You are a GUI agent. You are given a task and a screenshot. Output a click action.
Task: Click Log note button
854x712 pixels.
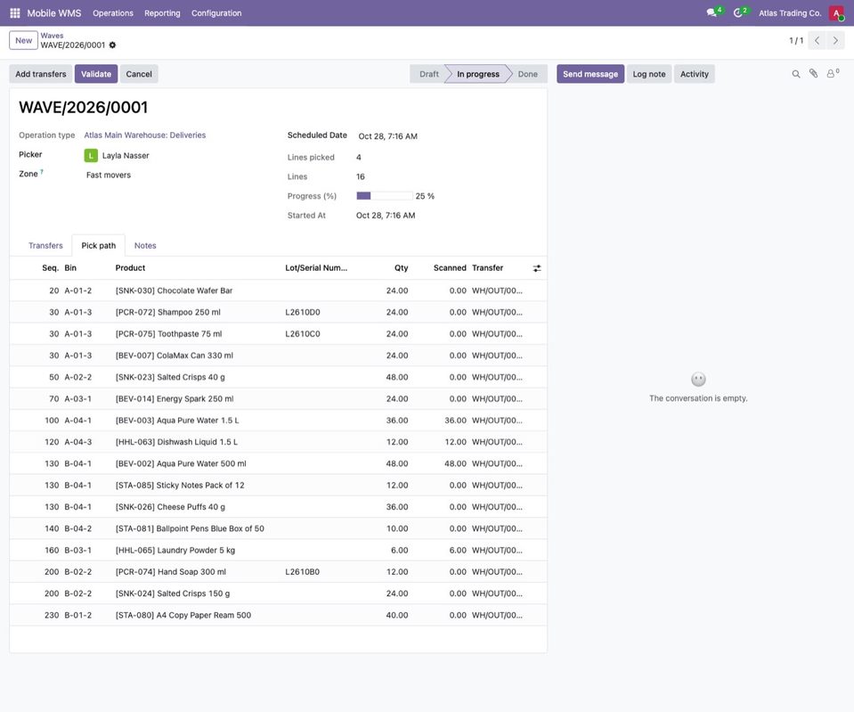pos(649,74)
